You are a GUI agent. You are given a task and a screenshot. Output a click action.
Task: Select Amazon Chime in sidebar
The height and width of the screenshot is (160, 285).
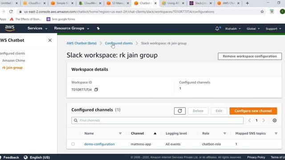click(x=14, y=60)
